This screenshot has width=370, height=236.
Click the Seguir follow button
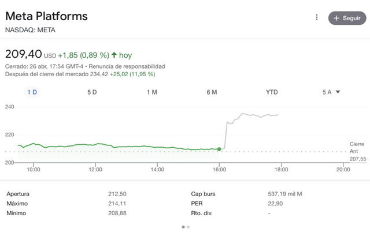pyautogui.click(x=347, y=18)
